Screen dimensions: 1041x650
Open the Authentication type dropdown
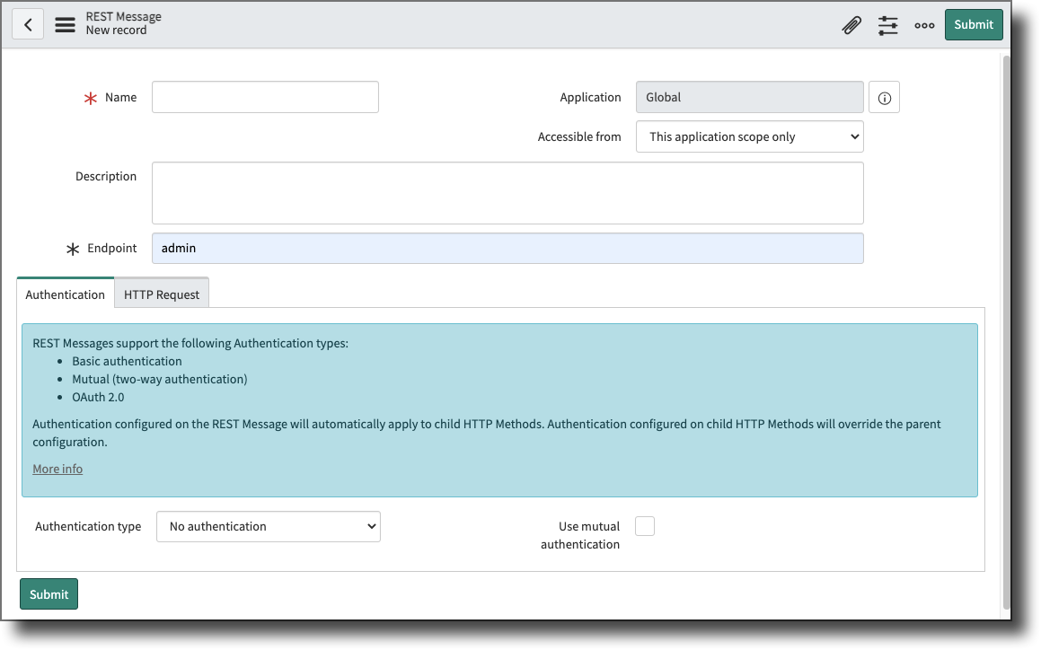tap(268, 526)
